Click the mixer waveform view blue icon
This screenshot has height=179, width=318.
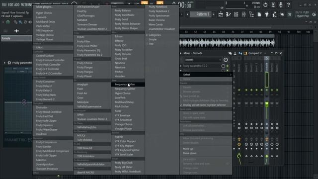pos(240,53)
